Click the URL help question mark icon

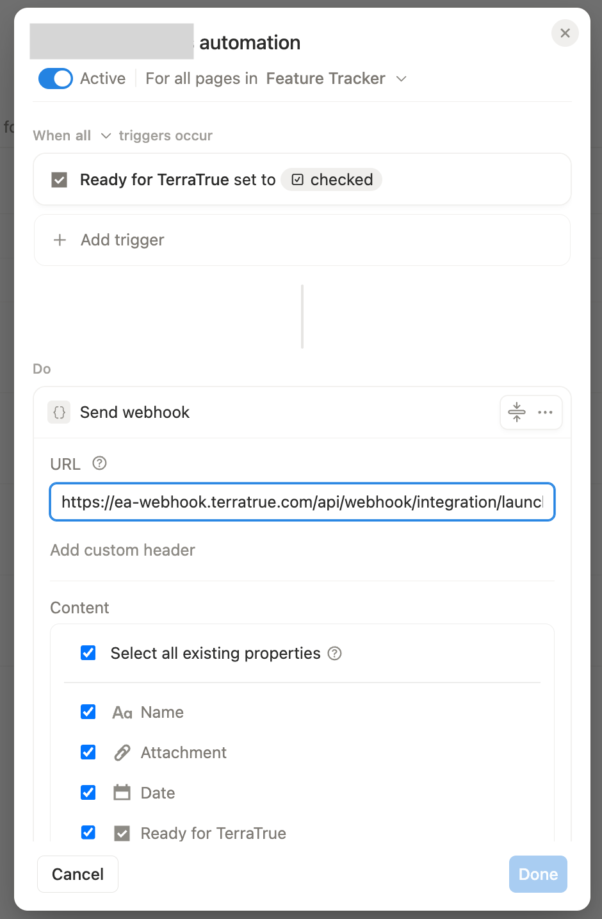click(x=99, y=463)
